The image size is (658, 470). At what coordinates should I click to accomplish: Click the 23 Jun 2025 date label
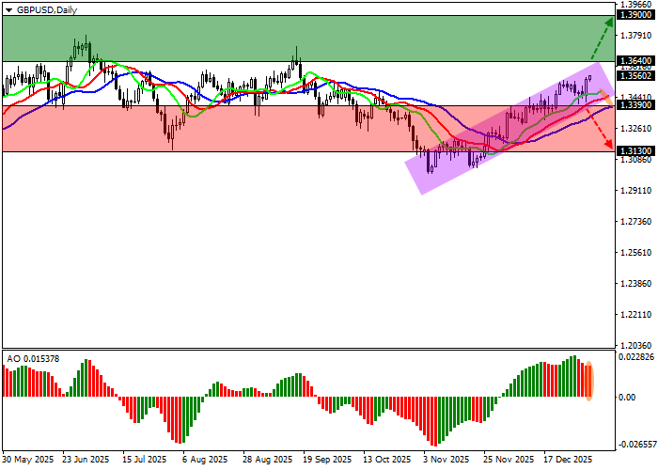(x=86, y=460)
